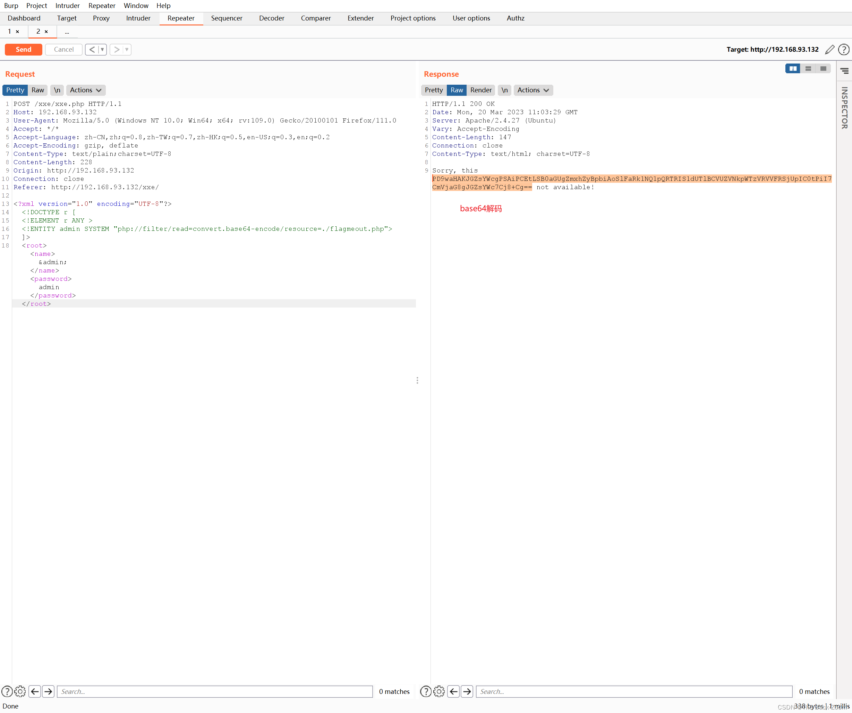Open Repeater help question mark icon

click(x=843, y=50)
